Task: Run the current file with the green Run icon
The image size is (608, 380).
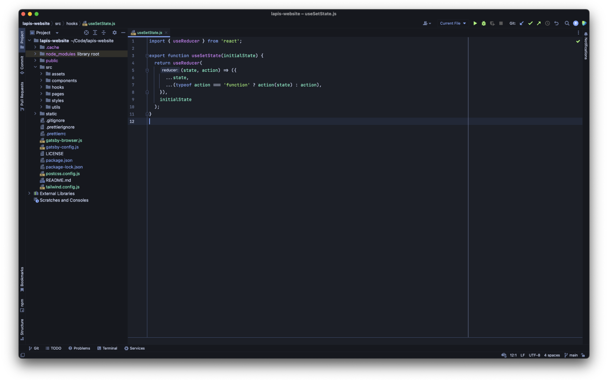Action: pyautogui.click(x=475, y=23)
